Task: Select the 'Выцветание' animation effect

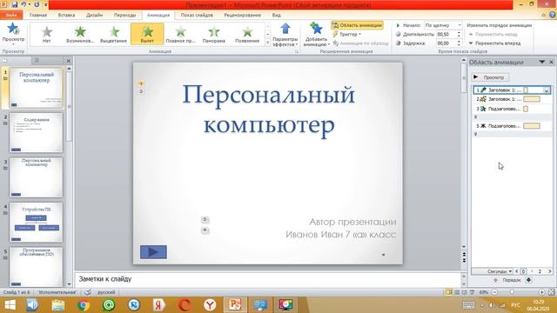Action: pyautogui.click(x=114, y=35)
